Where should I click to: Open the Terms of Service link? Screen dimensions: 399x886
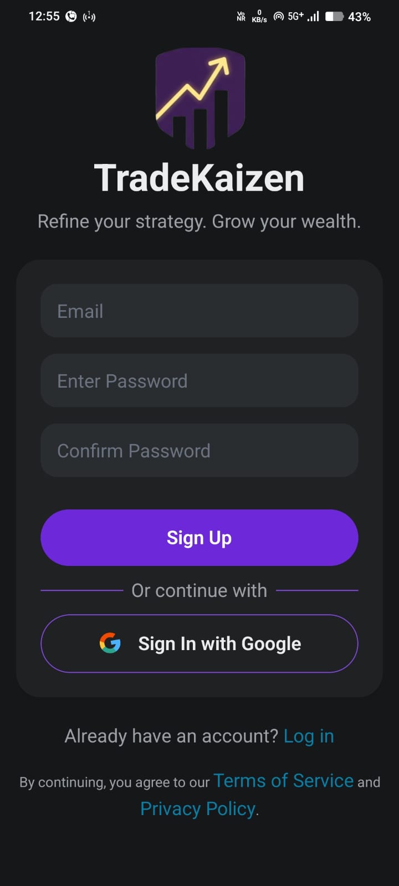[x=283, y=781]
